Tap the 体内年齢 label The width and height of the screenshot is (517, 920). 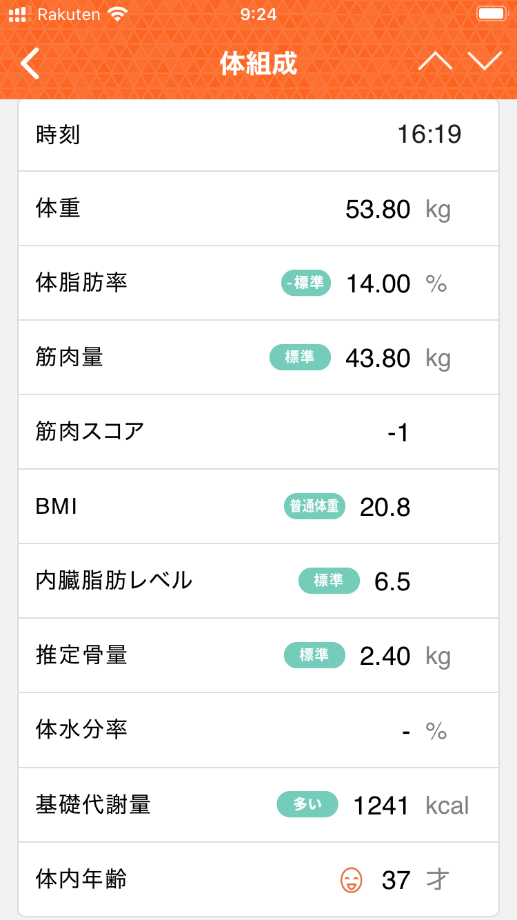81,879
